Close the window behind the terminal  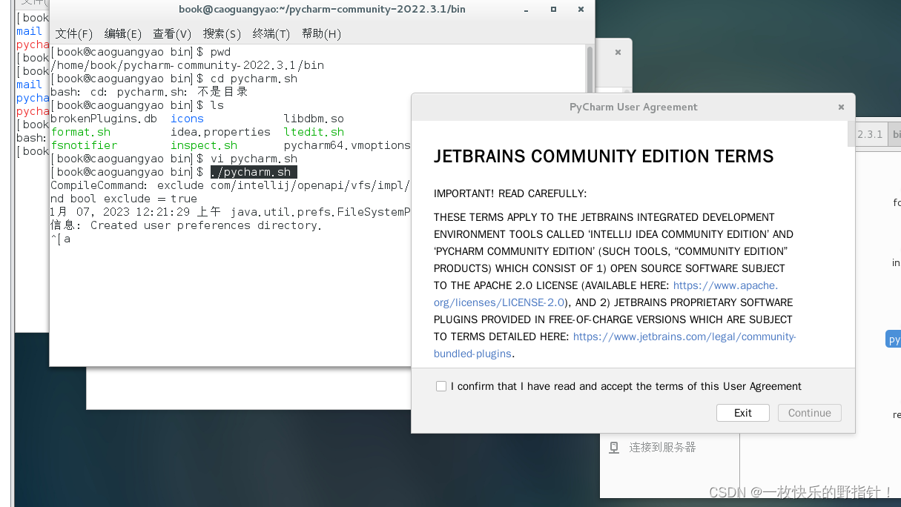[x=618, y=53]
